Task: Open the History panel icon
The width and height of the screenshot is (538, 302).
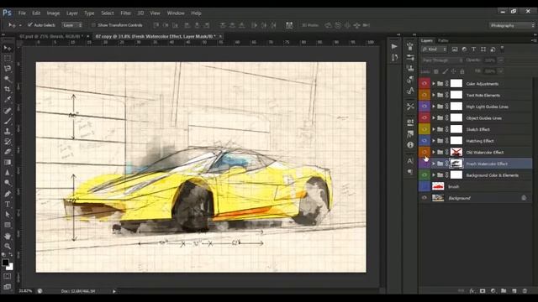Action: (x=394, y=57)
